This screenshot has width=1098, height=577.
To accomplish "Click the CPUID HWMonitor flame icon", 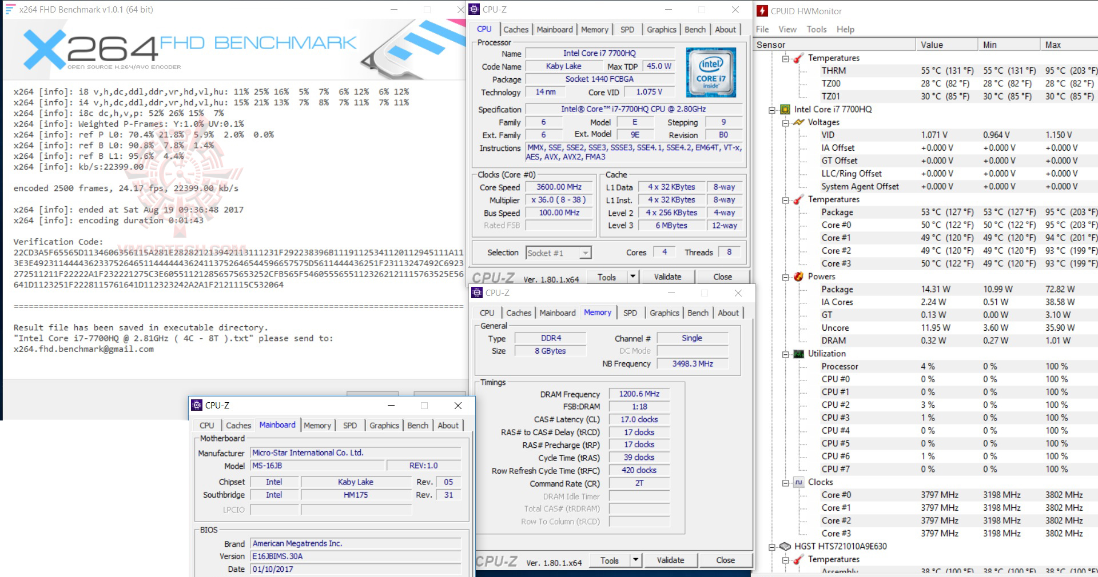I will coord(763,10).
